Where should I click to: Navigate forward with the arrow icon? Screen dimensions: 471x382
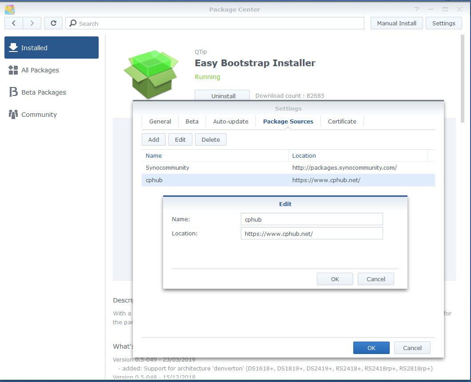click(x=32, y=23)
